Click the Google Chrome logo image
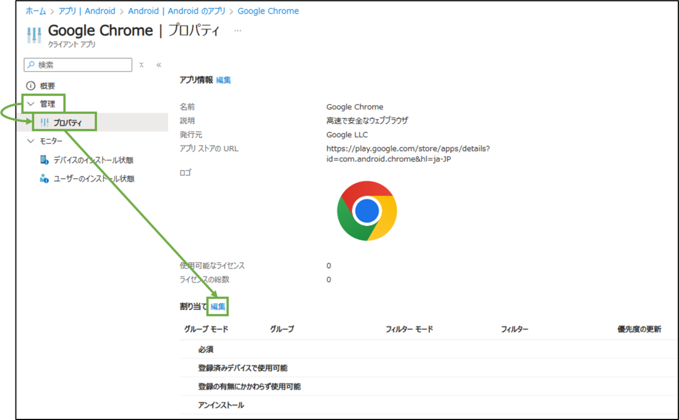The image size is (679, 420). click(367, 211)
